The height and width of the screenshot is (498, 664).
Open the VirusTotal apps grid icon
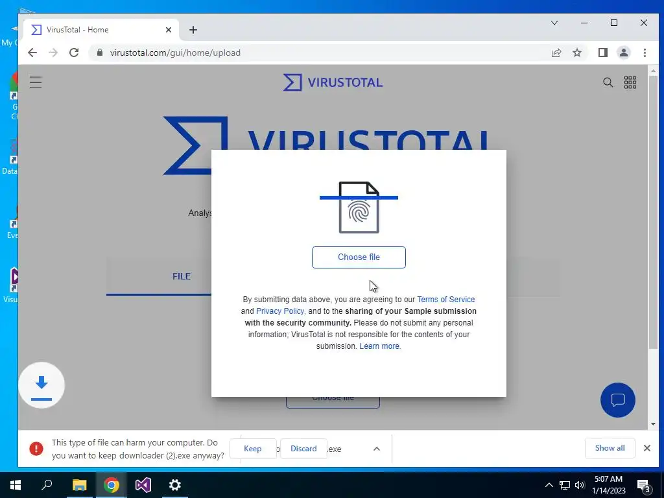(x=630, y=82)
